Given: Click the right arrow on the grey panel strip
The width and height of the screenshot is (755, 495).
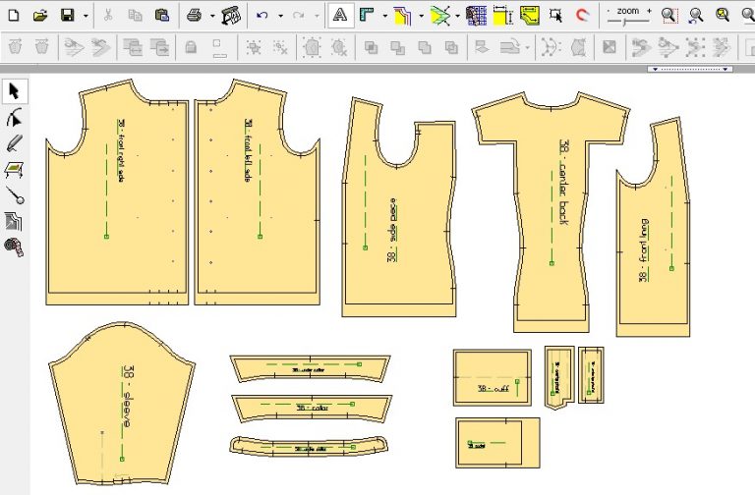Looking at the screenshot, I should [x=726, y=70].
